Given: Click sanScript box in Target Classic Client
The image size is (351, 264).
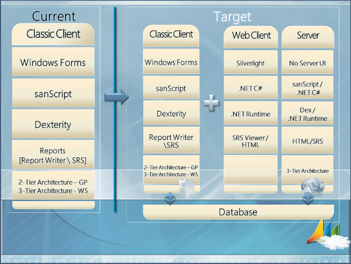Looking at the screenshot, I should click(171, 87).
